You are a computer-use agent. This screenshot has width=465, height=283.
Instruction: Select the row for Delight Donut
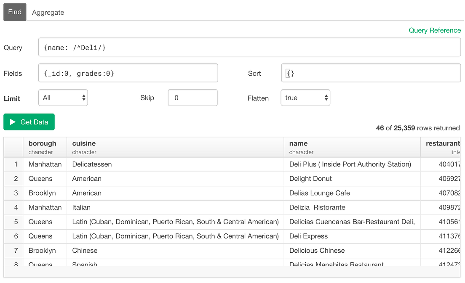coord(211,178)
